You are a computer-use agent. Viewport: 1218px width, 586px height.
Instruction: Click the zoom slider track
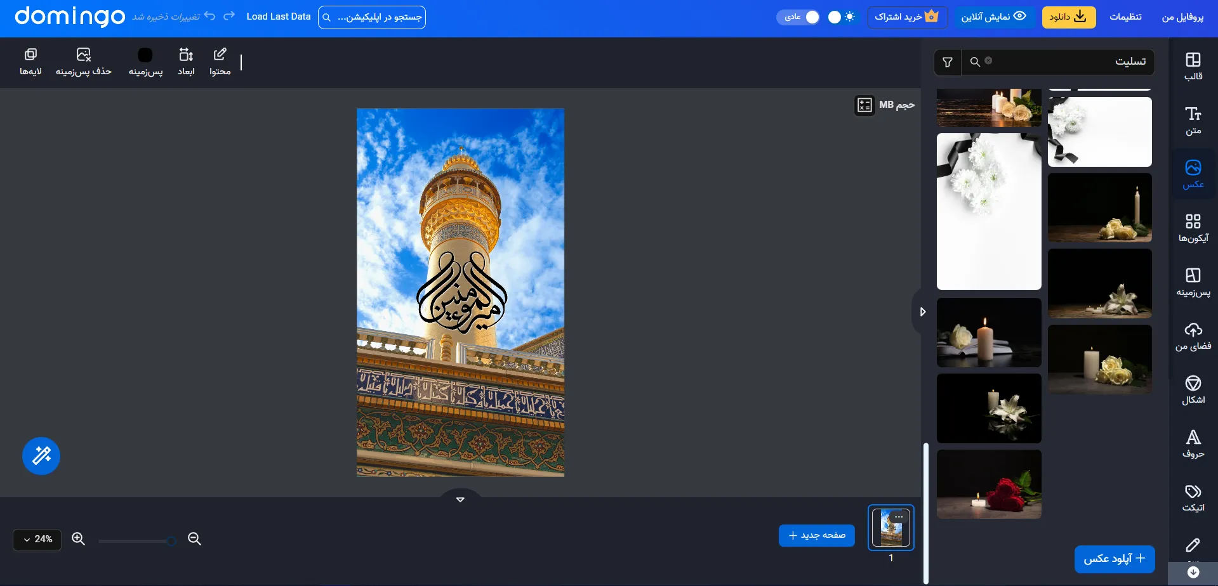(136, 541)
